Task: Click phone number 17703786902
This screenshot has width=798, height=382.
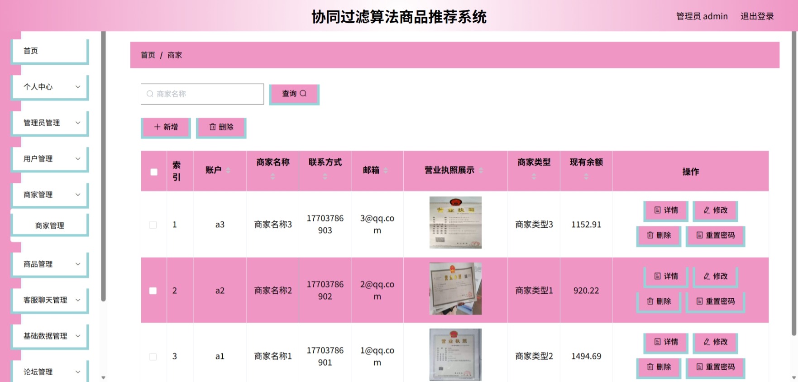Action: pos(325,291)
